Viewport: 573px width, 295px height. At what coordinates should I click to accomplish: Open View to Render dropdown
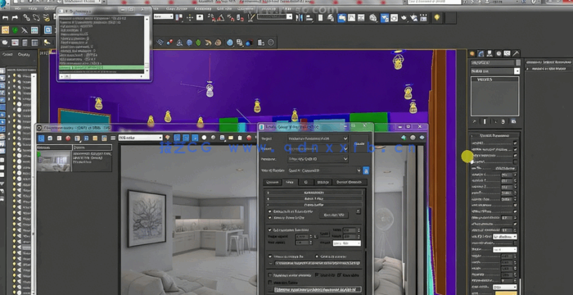coord(324,170)
